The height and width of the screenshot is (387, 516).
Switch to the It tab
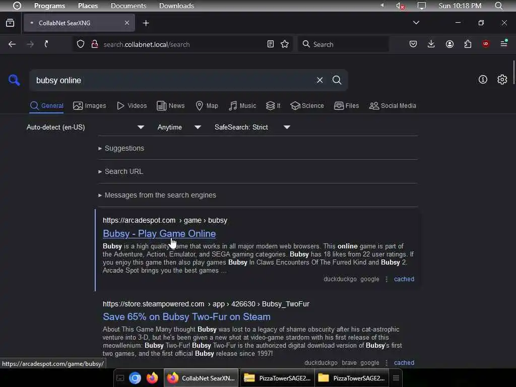pyautogui.click(x=273, y=106)
